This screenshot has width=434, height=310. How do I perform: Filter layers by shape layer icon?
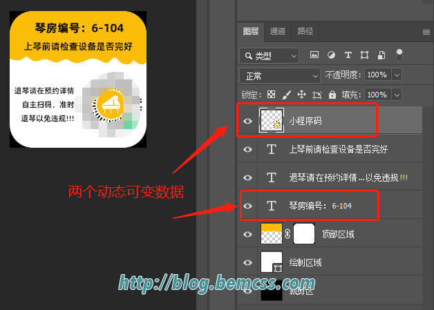pyautogui.click(x=364, y=55)
